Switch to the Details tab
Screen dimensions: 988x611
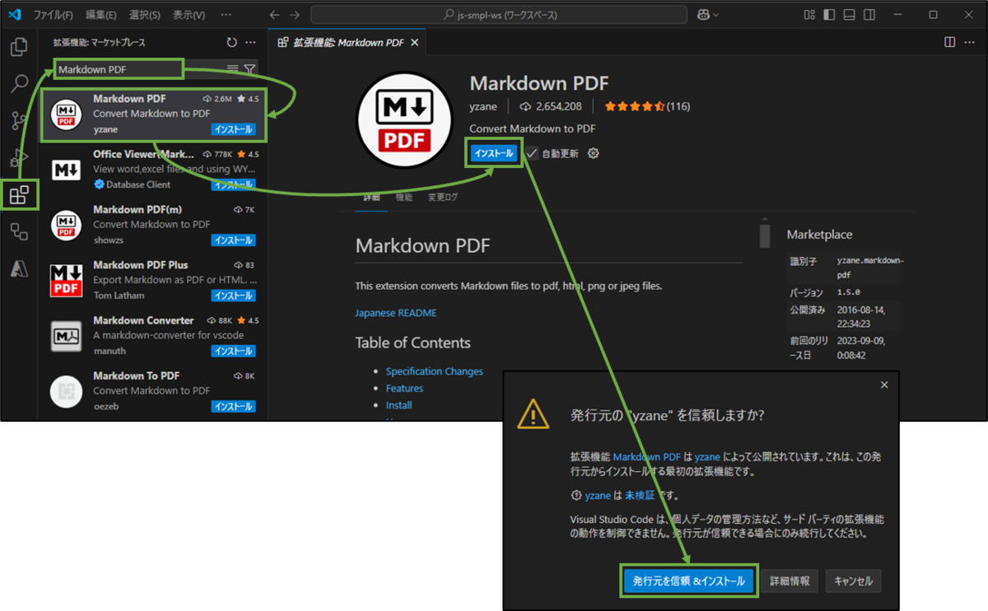tap(372, 198)
